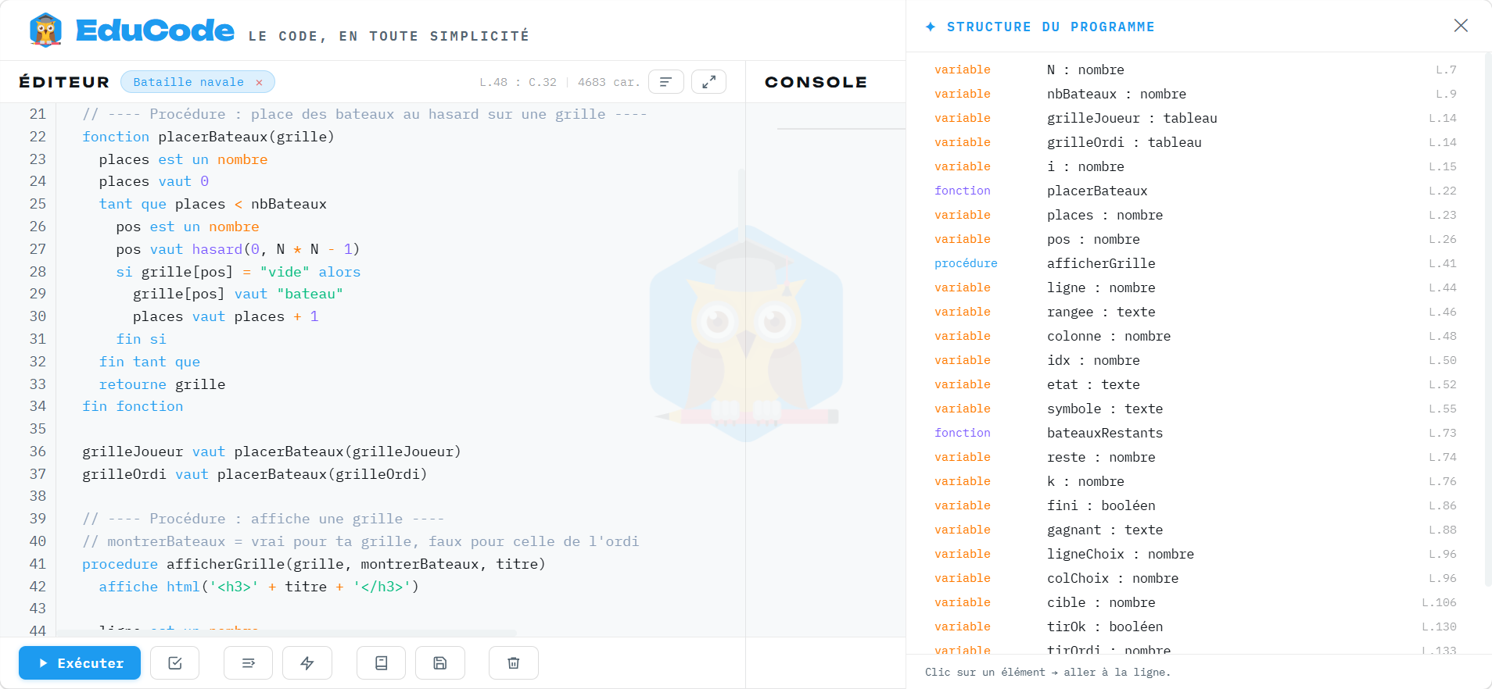Image resolution: width=1492 pixels, height=689 pixels.
Task: Jump to procédure afficherGrille
Action: click(1195, 263)
